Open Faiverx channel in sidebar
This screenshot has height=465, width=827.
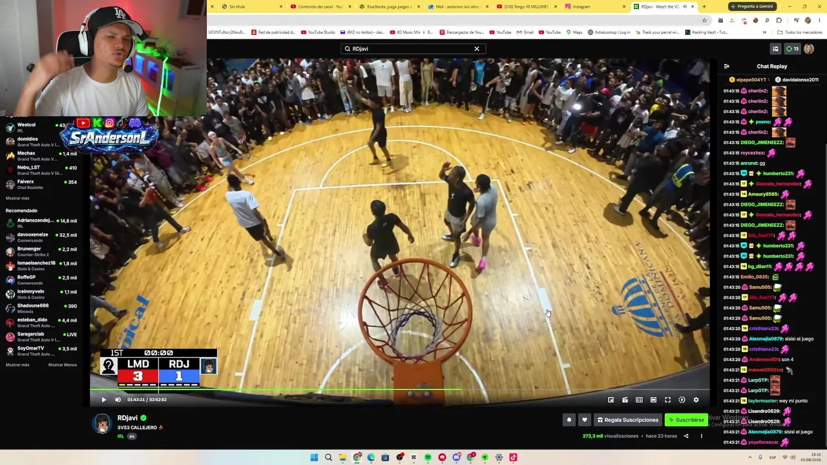click(x=41, y=184)
